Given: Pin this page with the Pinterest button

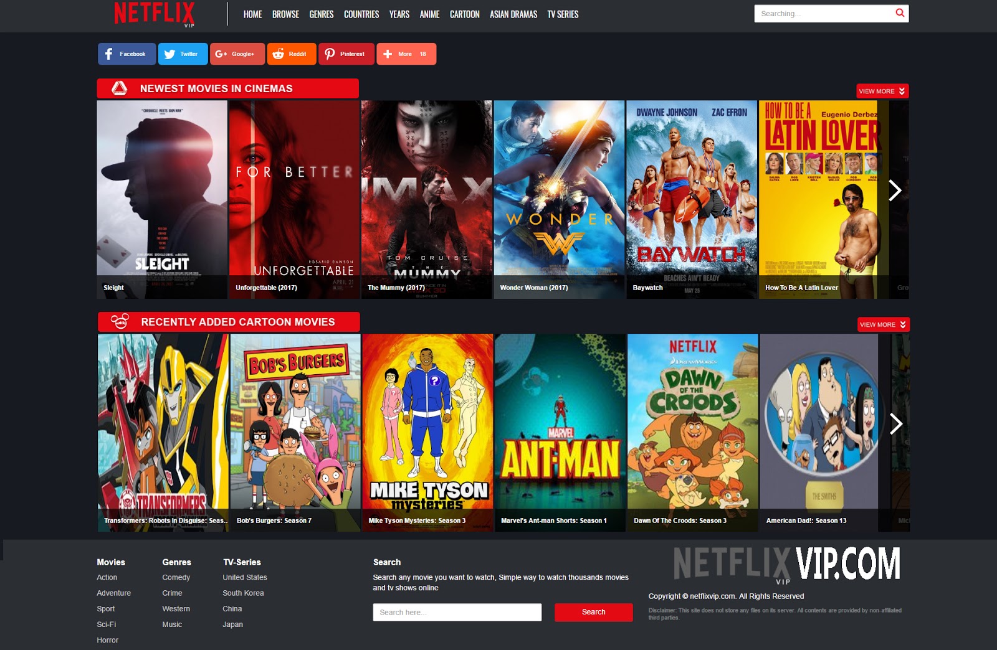Looking at the screenshot, I should [x=346, y=54].
